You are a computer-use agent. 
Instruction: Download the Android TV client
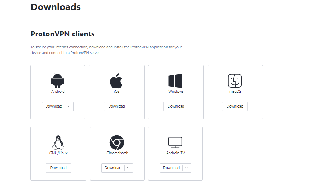171,168
